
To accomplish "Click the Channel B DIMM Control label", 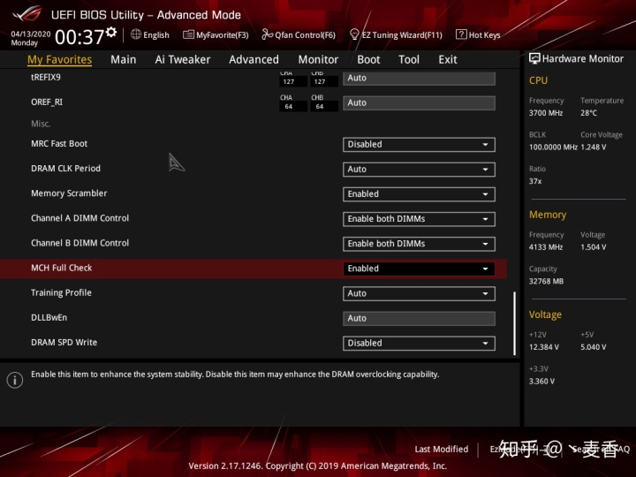I will 79,243.
